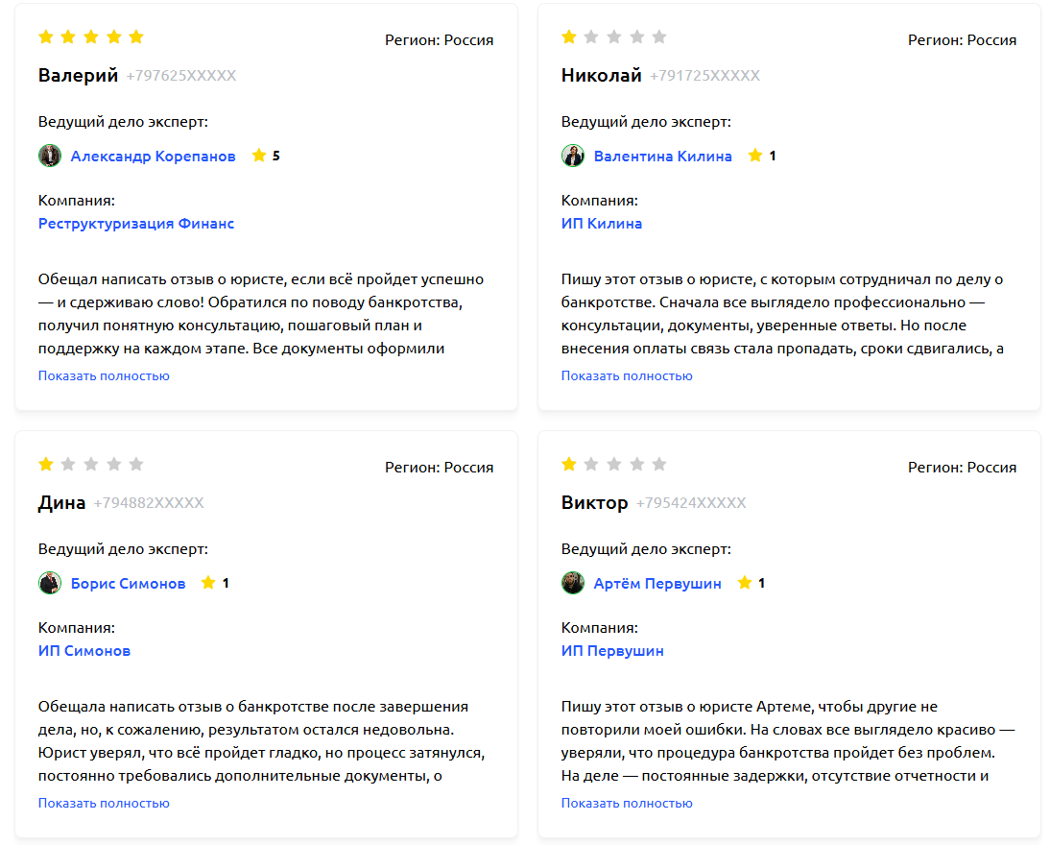Expand Николай's review with Показать полностью
1050x845 pixels.
626,375
